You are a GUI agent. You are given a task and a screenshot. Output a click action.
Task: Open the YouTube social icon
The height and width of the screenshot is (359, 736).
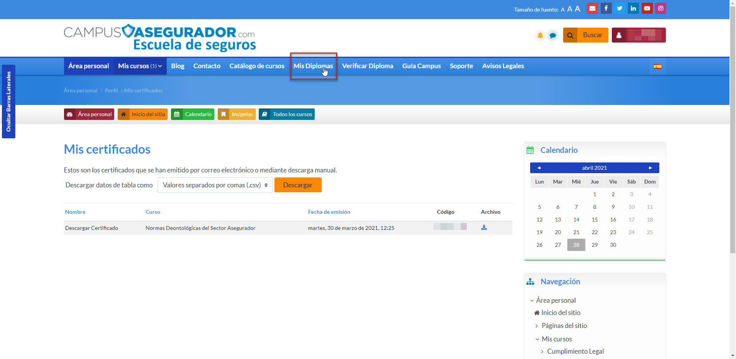pyautogui.click(x=647, y=8)
